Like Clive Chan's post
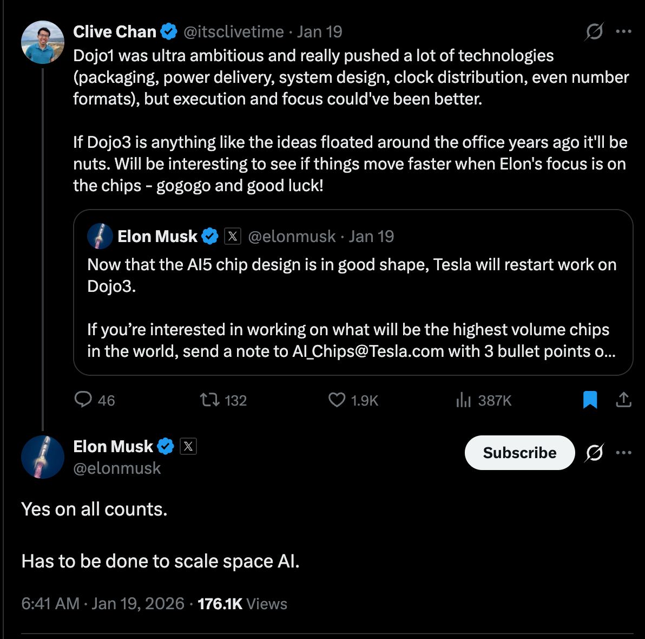645x639 pixels. coord(337,400)
